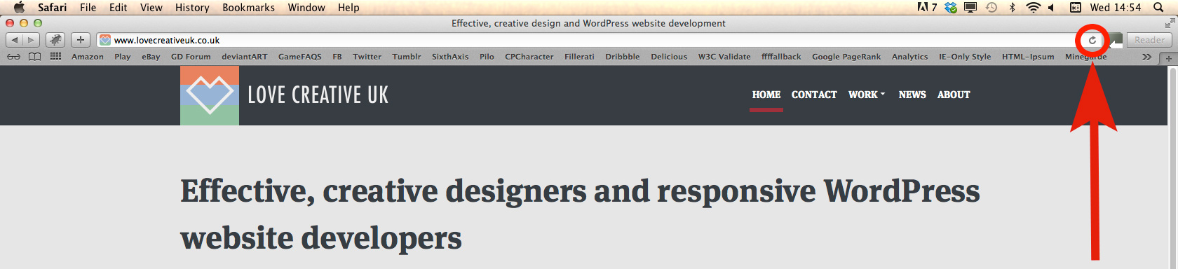Open the Twitter bookmark

(x=367, y=57)
